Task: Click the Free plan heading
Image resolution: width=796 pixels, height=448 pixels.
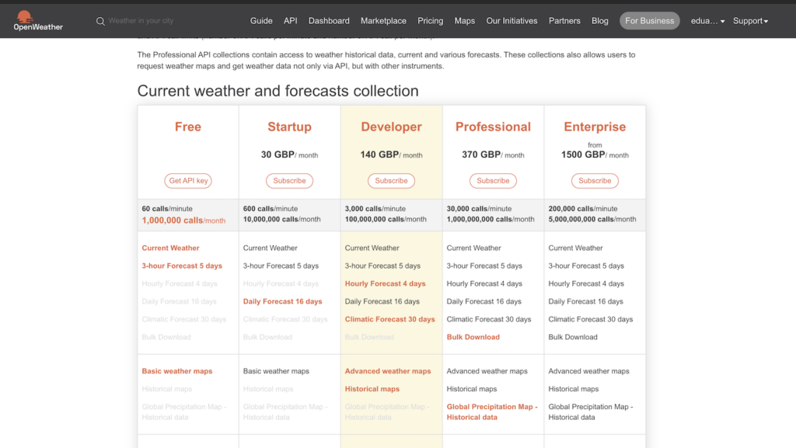Action: click(x=188, y=127)
